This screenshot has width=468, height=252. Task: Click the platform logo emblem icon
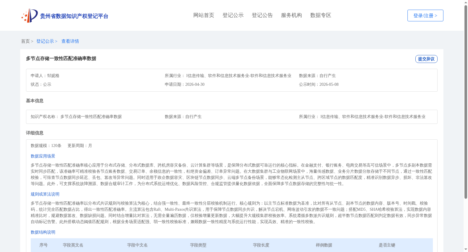[x=30, y=16]
